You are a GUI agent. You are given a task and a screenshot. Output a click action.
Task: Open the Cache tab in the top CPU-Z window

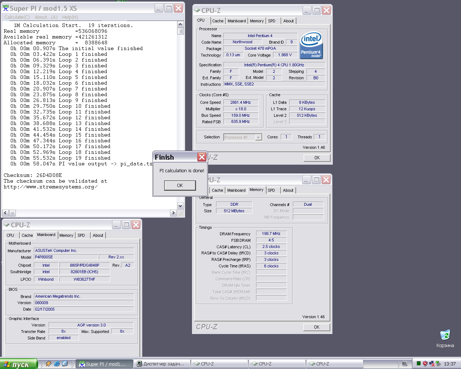(218, 21)
